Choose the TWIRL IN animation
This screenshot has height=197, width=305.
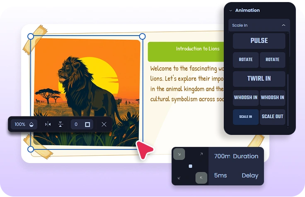click(259, 79)
